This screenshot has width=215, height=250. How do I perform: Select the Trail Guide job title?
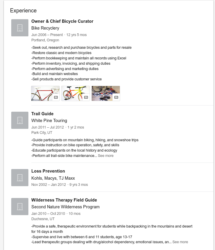(x=42, y=114)
